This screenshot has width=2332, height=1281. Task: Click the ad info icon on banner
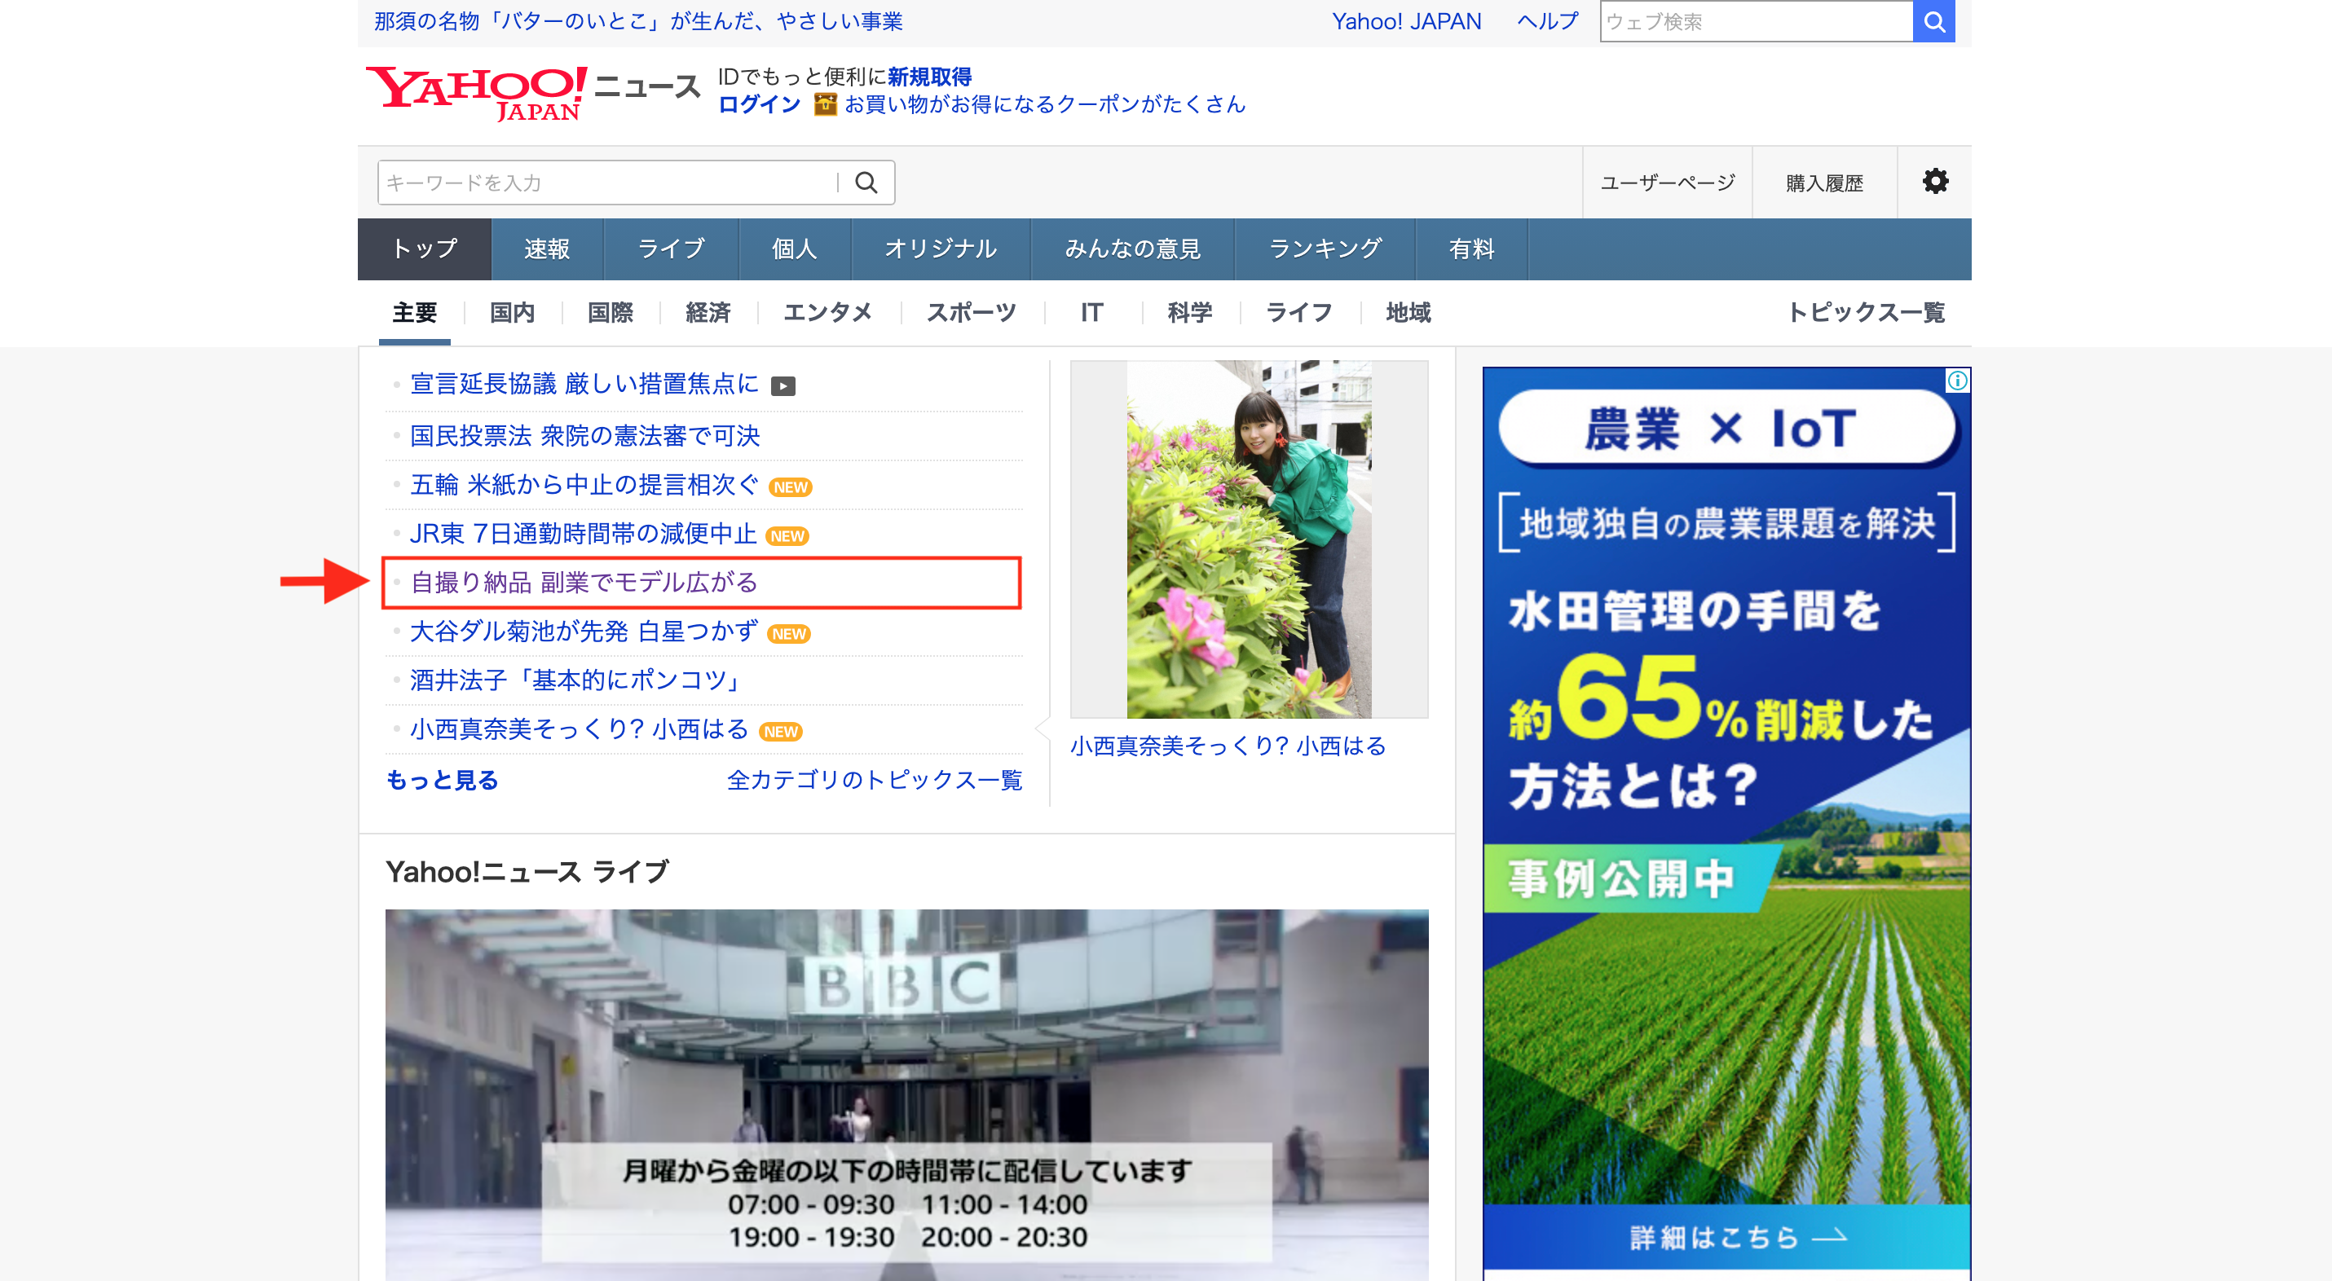tap(1956, 381)
